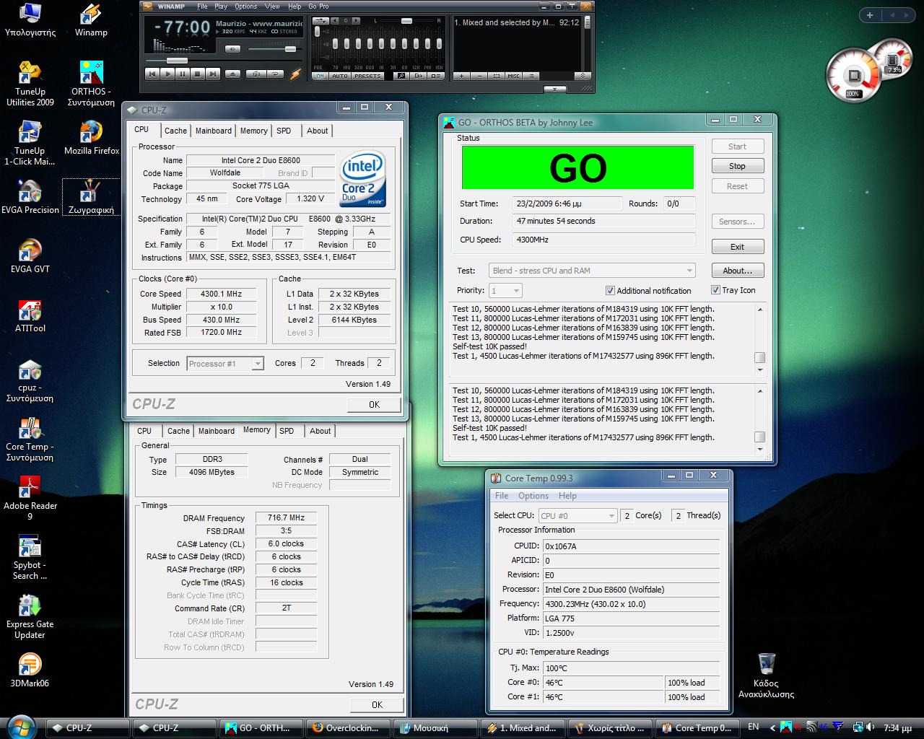Click Exit in the ORTHOS window
924x739 pixels.
click(x=737, y=247)
